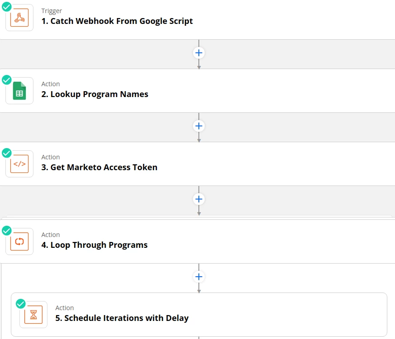Viewport: 395px width, 339px height.
Task: Open the Catch Webhook From Google Script step
Action: point(117,21)
